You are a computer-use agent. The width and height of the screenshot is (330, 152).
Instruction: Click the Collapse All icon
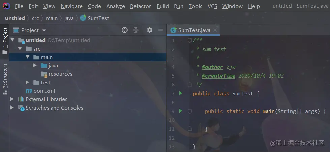(x=136, y=30)
